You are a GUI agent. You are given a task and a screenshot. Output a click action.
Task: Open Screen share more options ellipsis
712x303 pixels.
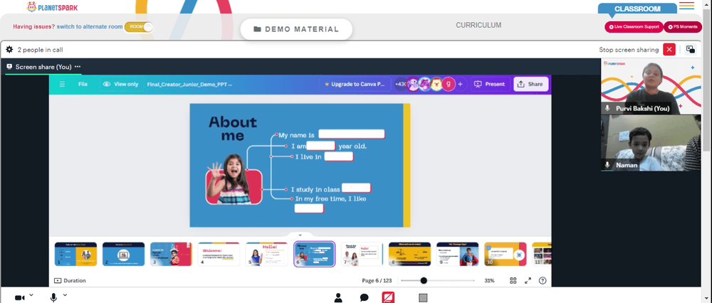tap(78, 67)
